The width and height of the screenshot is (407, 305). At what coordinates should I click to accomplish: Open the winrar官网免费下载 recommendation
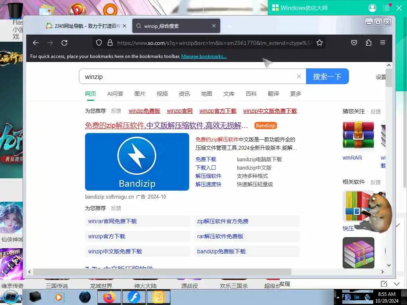click(138, 221)
